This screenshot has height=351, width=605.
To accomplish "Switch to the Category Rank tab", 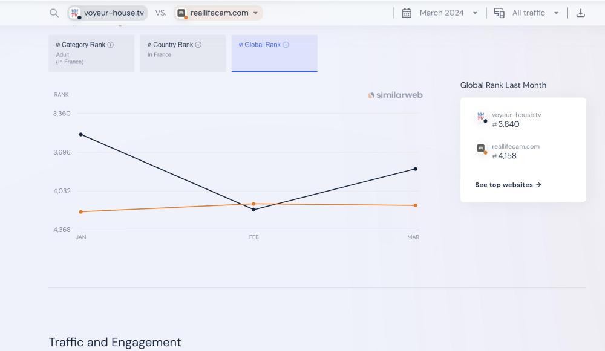I will [x=91, y=54].
